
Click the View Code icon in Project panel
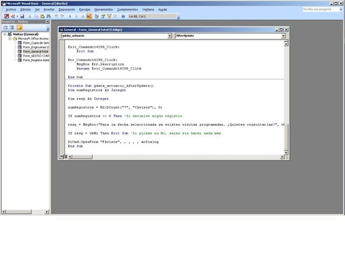click(x=5, y=27)
